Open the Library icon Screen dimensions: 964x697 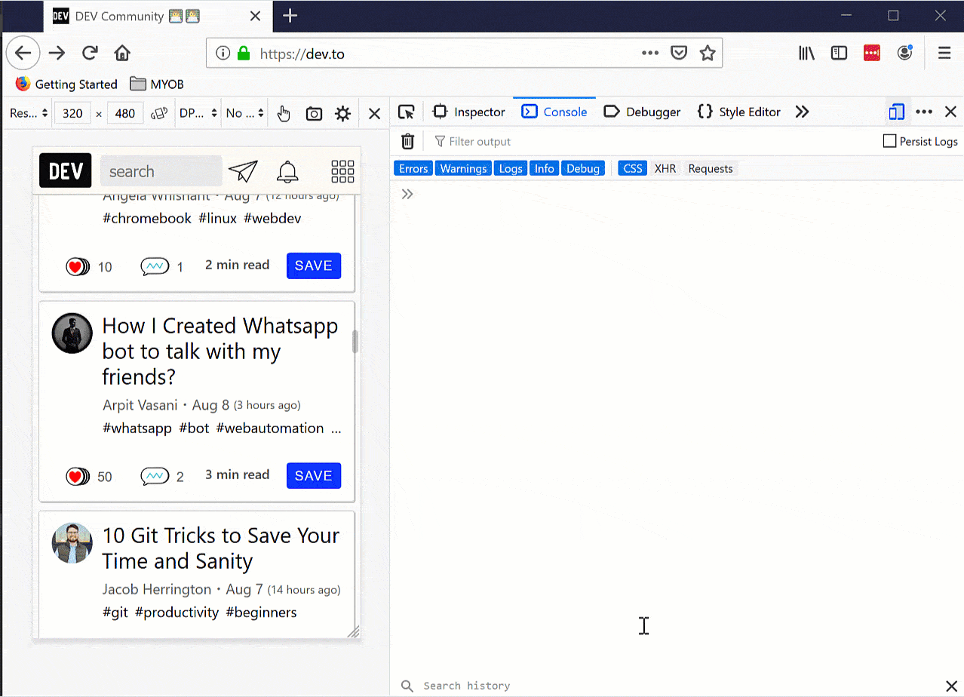point(806,53)
